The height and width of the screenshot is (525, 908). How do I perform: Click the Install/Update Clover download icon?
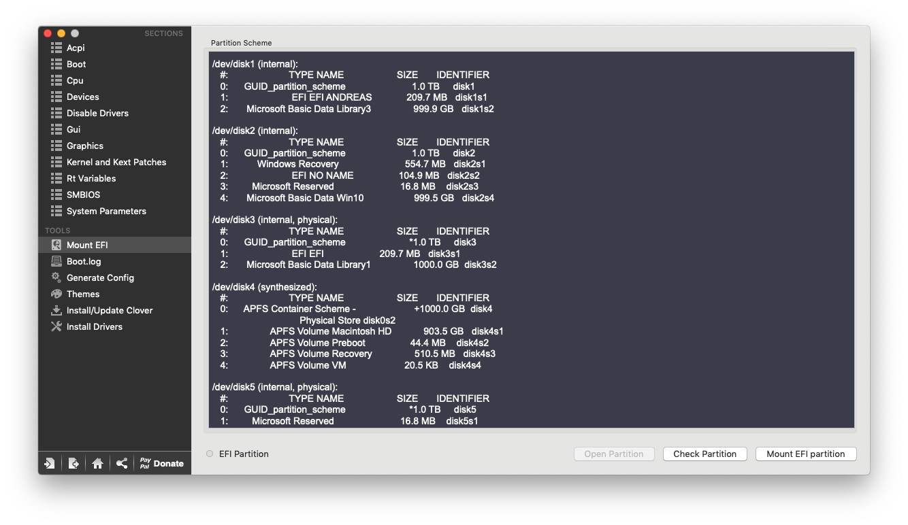56,310
